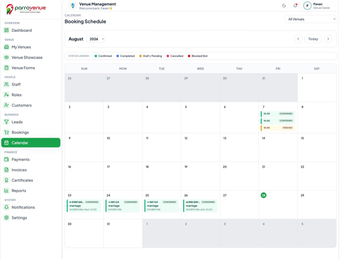Viewport: 347px width, 259px height.
Task: Click the Settings gear icon
Action: point(6,218)
